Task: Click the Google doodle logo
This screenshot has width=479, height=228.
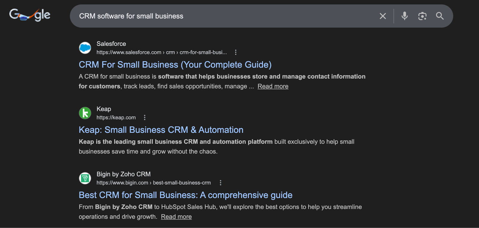Action: point(30,15)
